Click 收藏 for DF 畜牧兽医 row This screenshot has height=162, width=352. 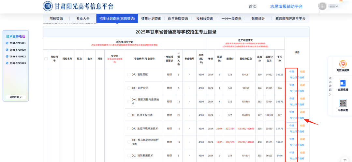302,72
